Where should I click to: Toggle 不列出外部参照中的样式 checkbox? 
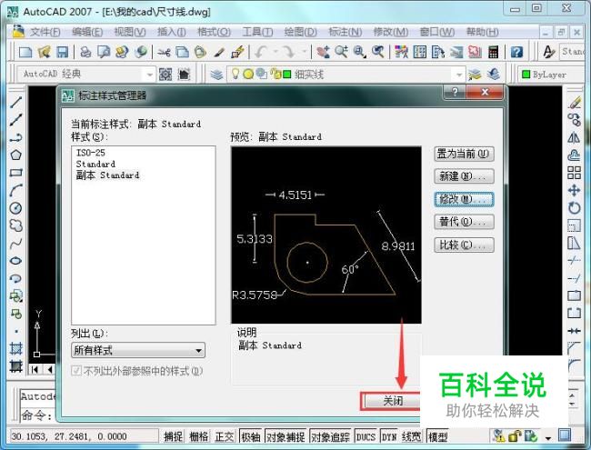tap(76, 371)
